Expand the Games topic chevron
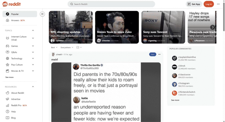The image size is (225, 122). 33,46
